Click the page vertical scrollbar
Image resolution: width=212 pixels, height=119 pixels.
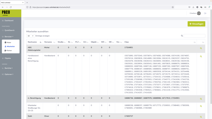(211, 57)
